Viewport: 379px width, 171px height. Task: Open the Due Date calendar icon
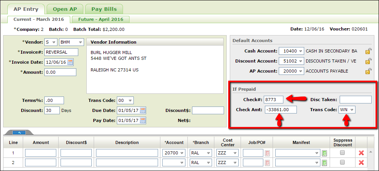click(143, 110)
